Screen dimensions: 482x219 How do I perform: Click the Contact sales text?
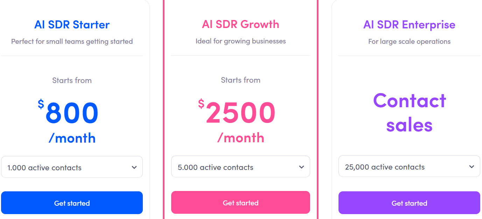[x=409, y=112]
